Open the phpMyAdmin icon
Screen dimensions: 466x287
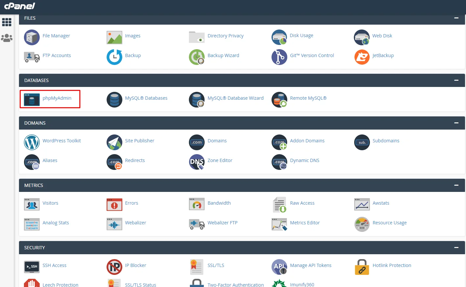click(32, 99)
